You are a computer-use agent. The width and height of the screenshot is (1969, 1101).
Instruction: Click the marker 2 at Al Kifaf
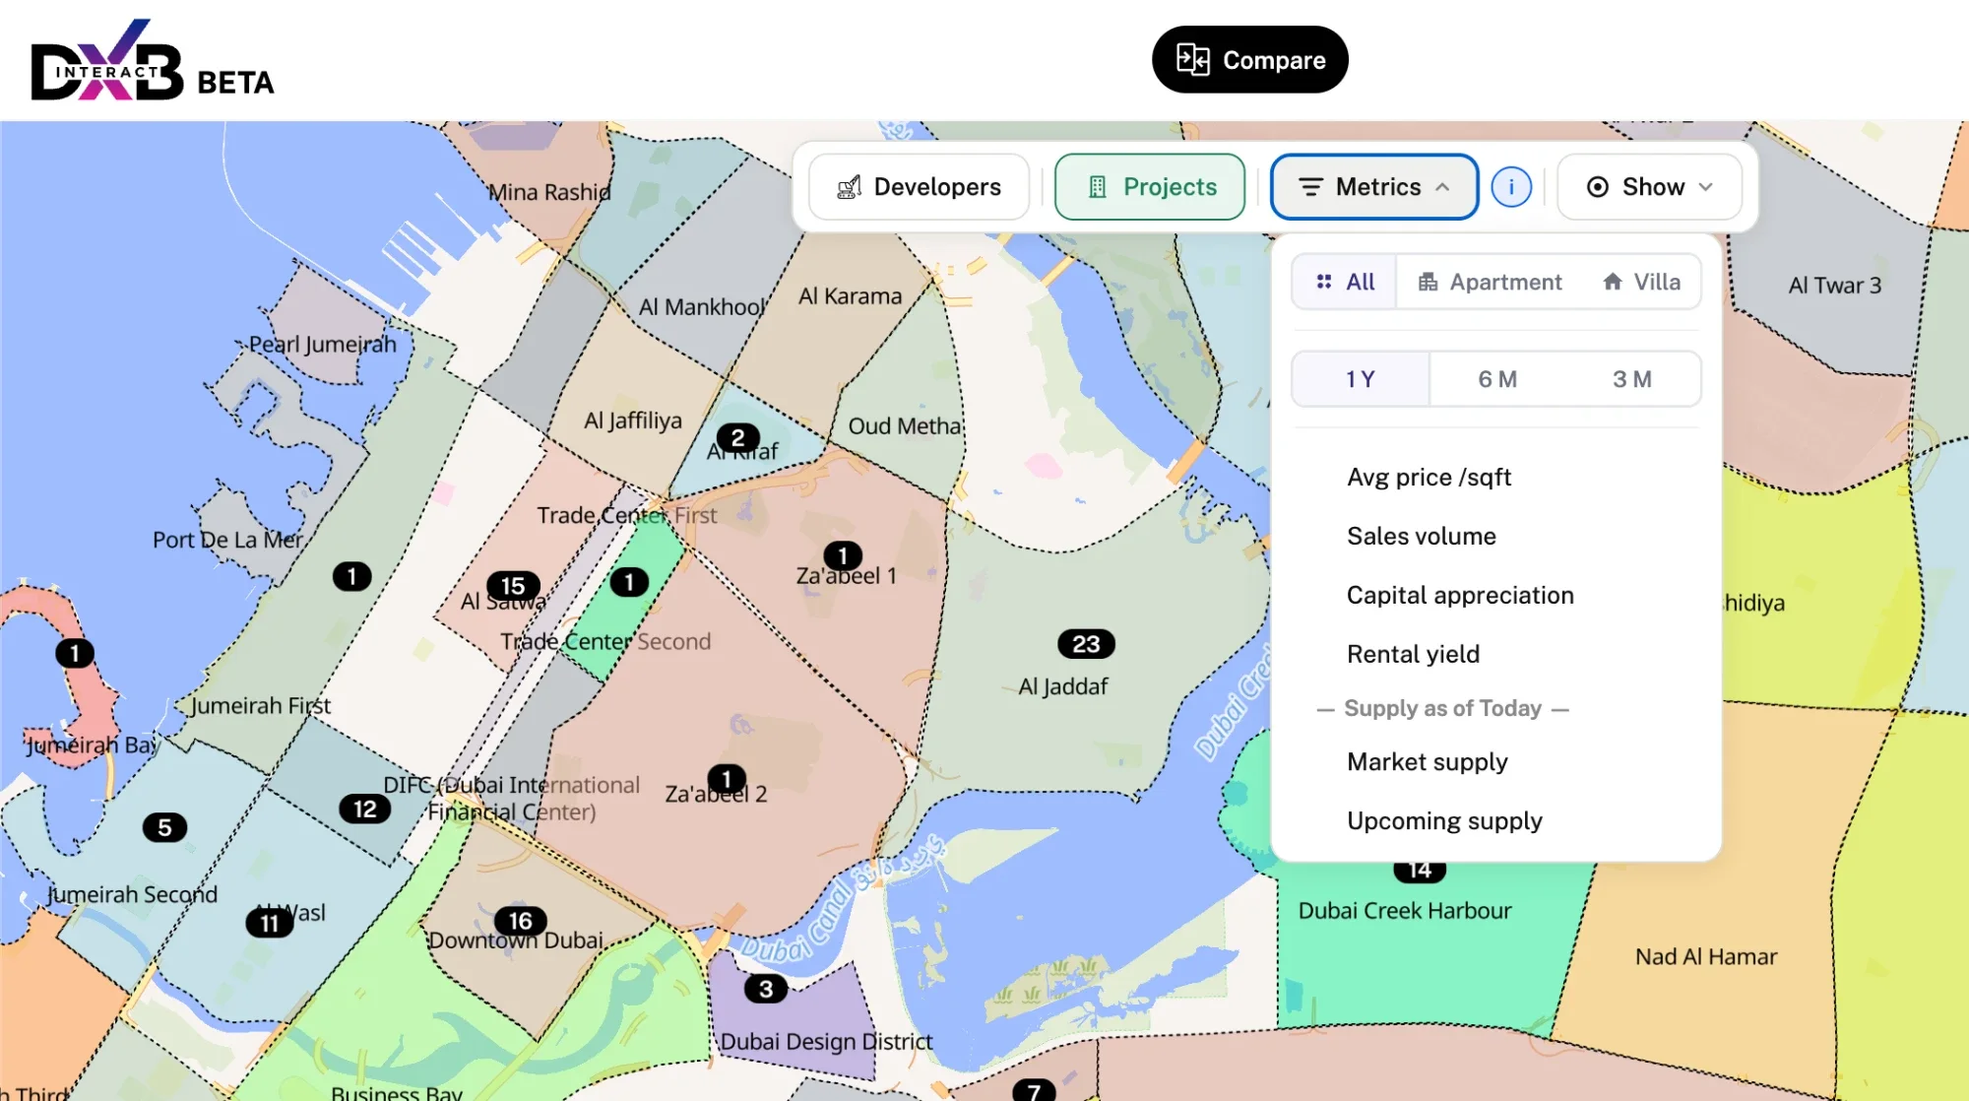(x=737, y=437)
